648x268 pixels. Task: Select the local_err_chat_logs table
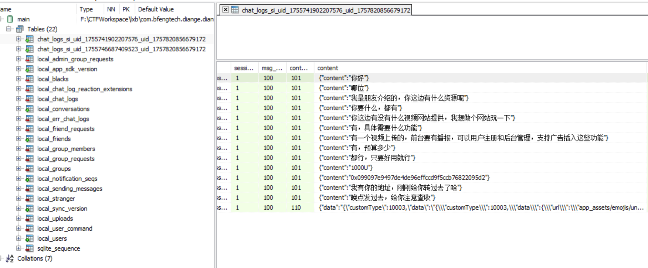pyautogui.click(x=63, y=119)
